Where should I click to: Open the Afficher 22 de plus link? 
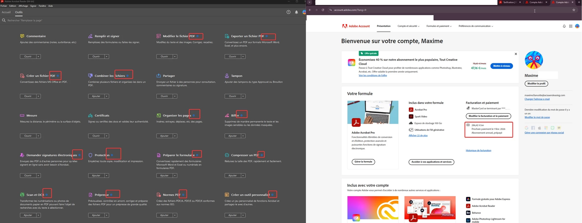[x=418, y=136]
